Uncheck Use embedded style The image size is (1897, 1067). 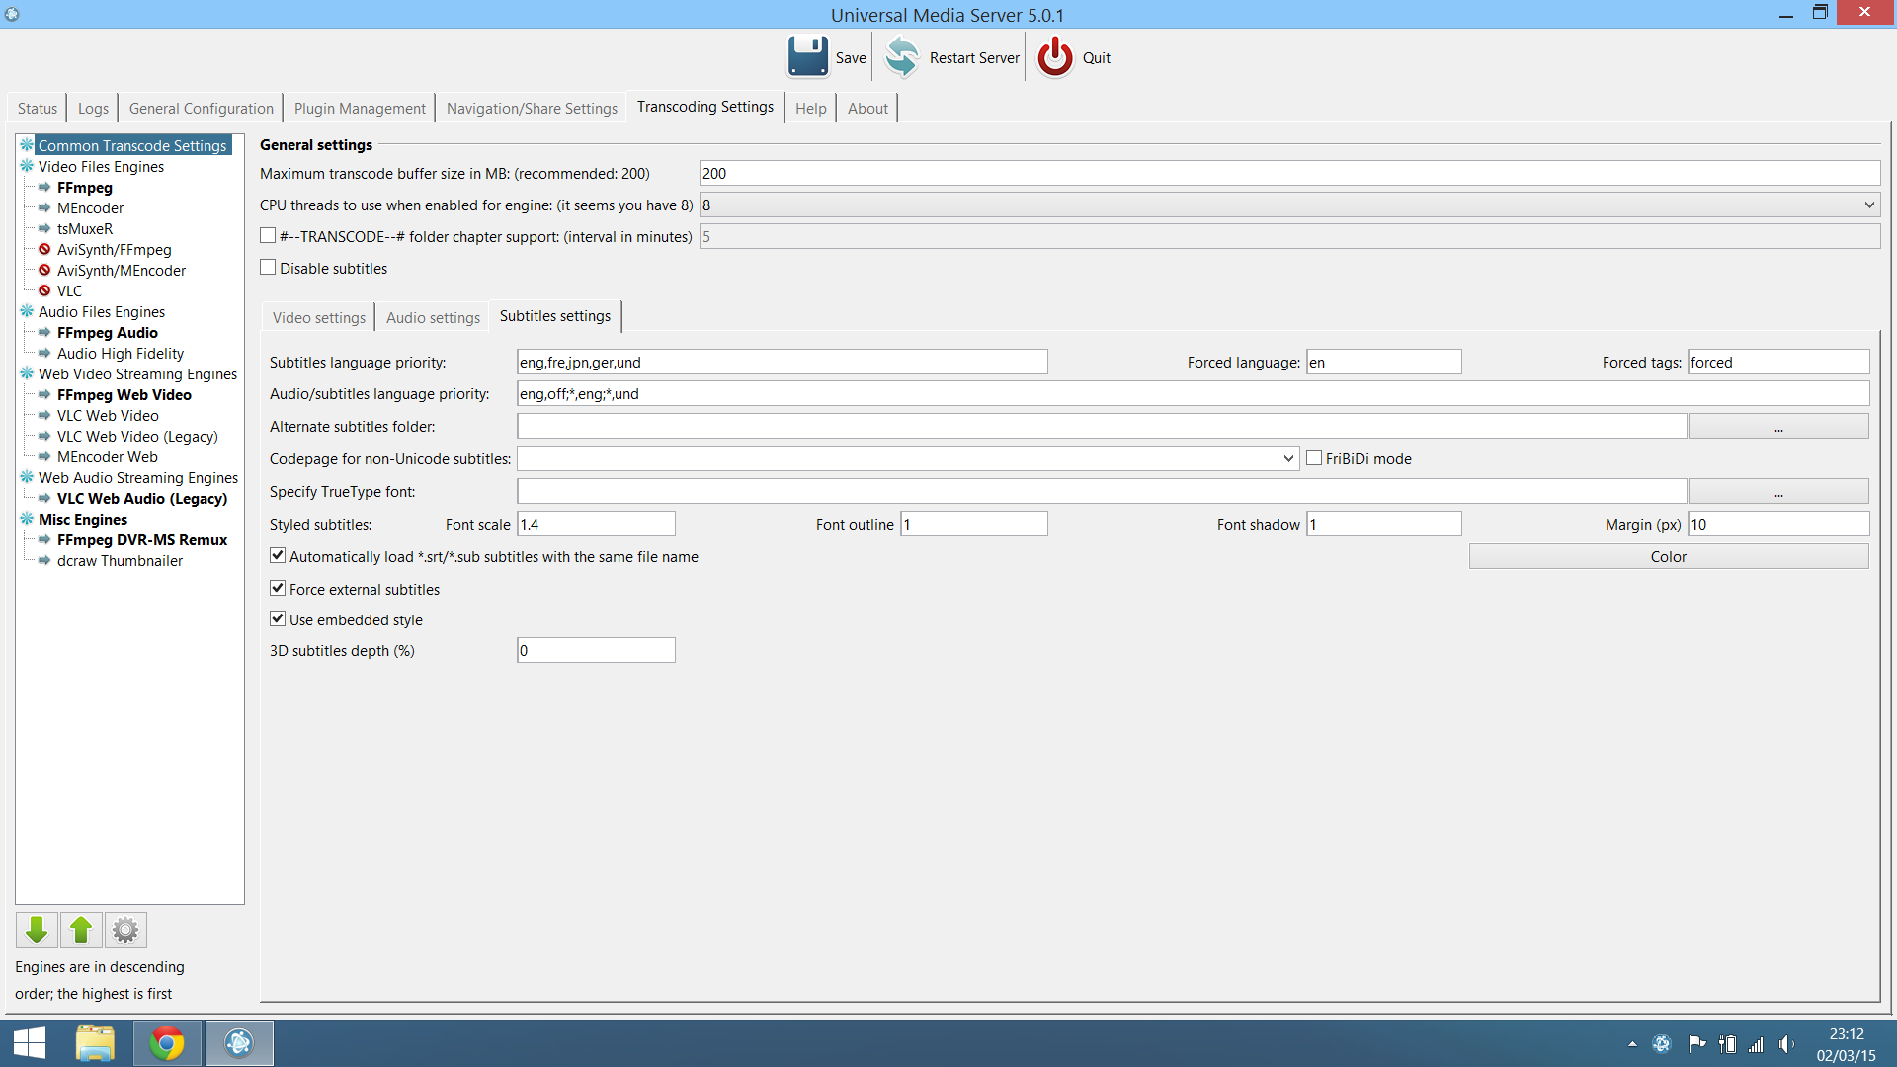pyautogui.click(x=278, y=618)
